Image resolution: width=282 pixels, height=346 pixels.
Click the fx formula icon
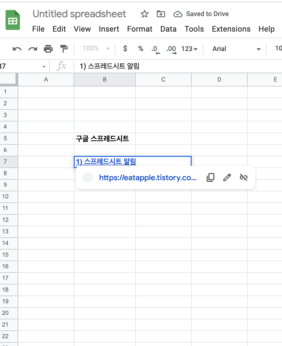[61, 66]
